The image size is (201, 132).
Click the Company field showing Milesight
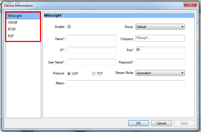click(160, 38)
